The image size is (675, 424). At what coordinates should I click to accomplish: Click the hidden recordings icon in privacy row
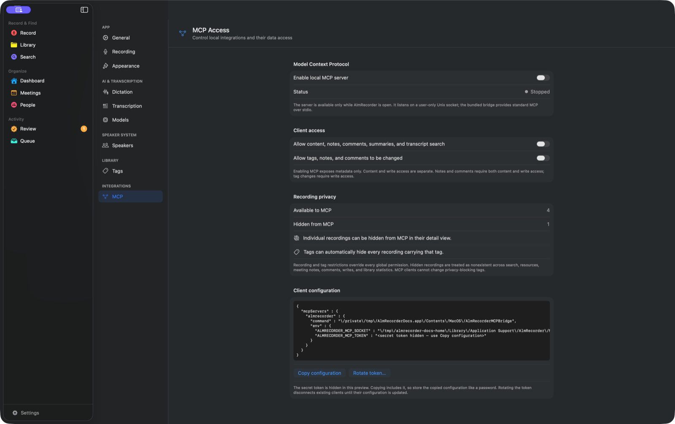(297, 238)
